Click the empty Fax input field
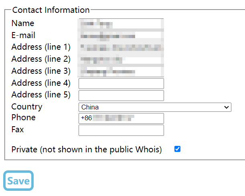Viewport: 245px width, 196px height. 121,130
